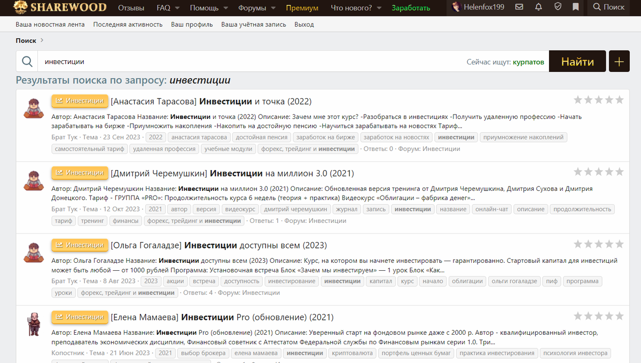
Task: Click Инвестиции prefix badge on Анастасия Тарасова thread
Action: 80,101
